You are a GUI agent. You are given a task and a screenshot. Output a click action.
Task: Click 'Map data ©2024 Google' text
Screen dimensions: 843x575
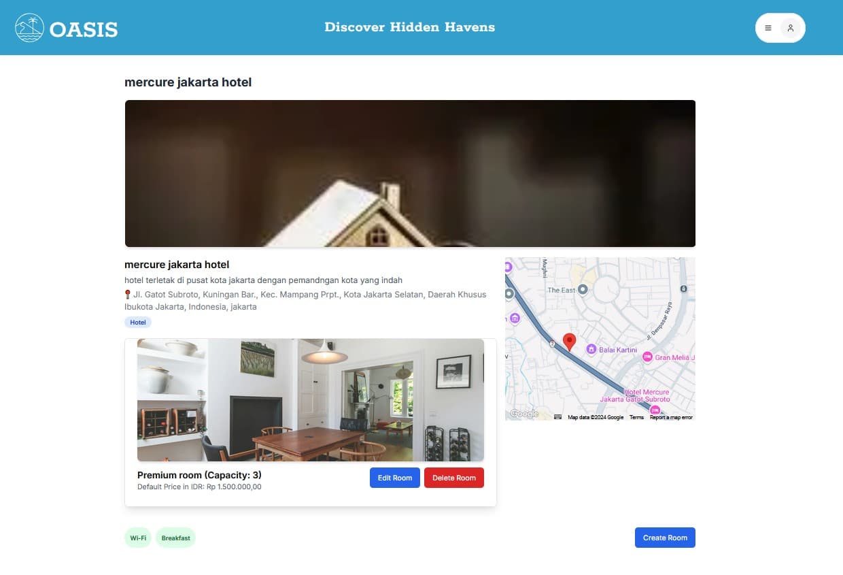point(596,417)
